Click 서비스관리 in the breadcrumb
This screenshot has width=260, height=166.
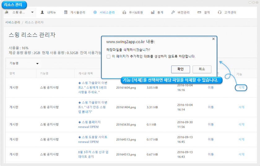click(13, 22)
